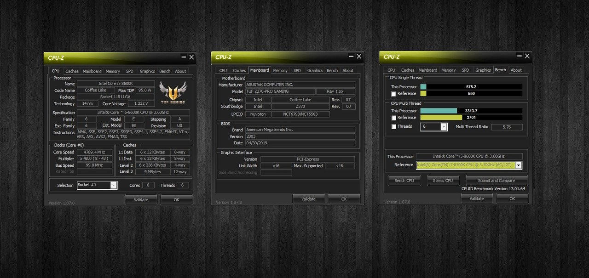Minimize the middle CPU-Z Mainboard window
The image size is (589, 278).
[351, 57]
